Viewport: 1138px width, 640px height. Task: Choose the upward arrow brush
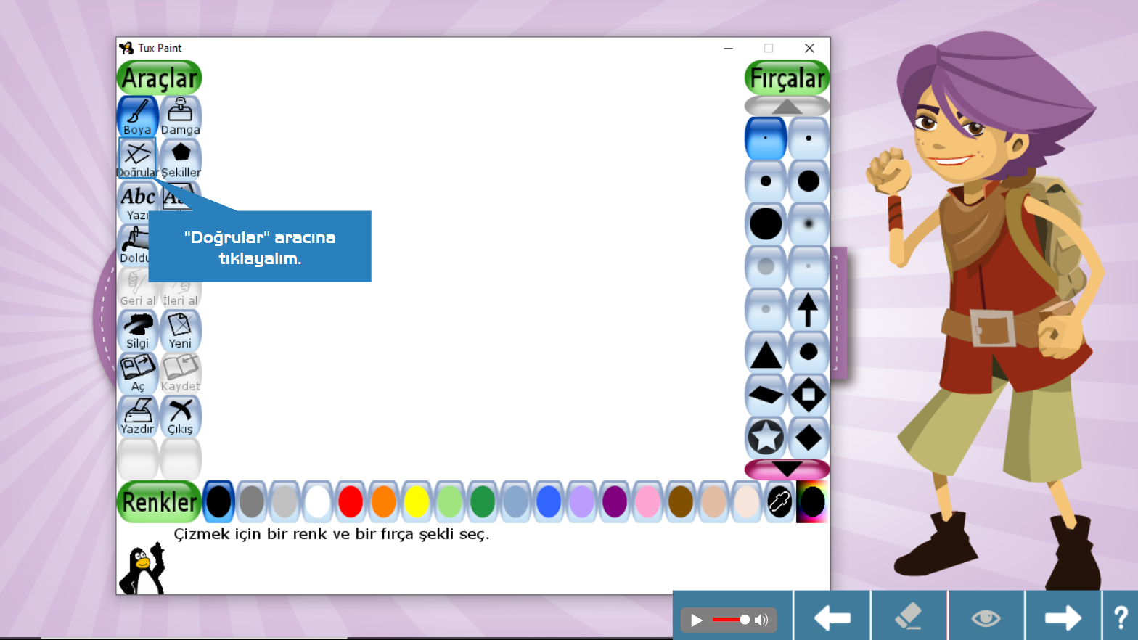click(808, 309)
